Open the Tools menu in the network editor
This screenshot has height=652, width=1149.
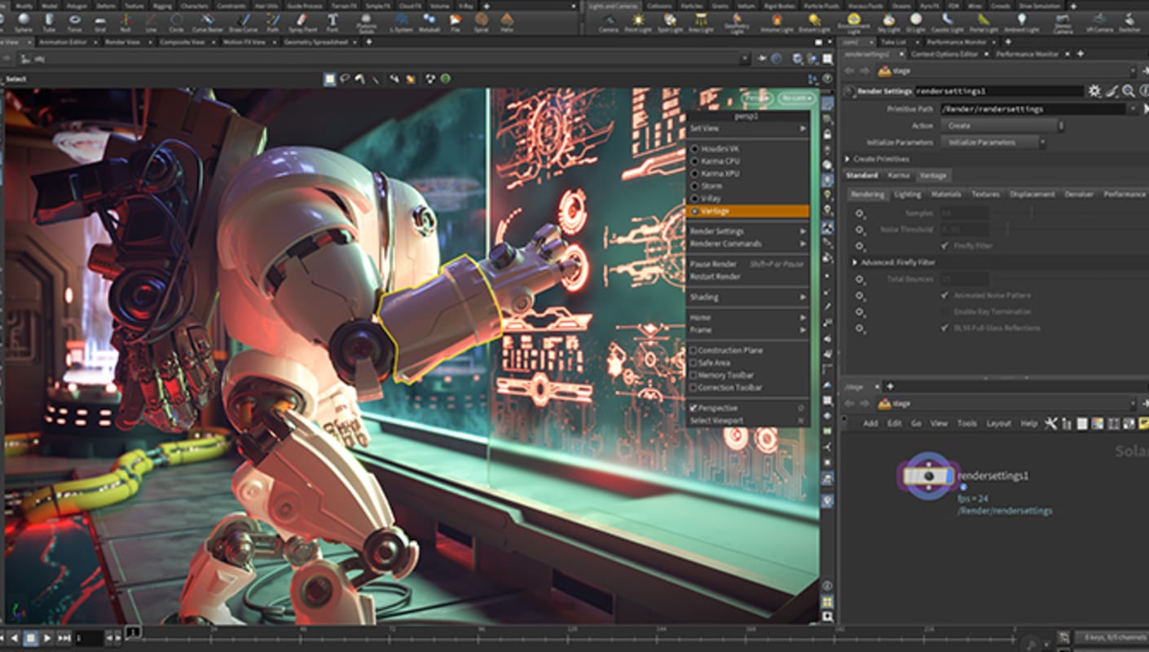tap(966, 423)
